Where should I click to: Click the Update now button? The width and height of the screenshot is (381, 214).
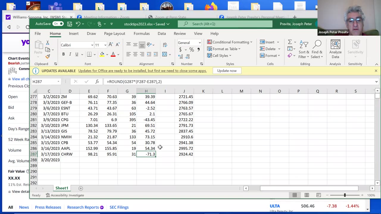(227, 71)
